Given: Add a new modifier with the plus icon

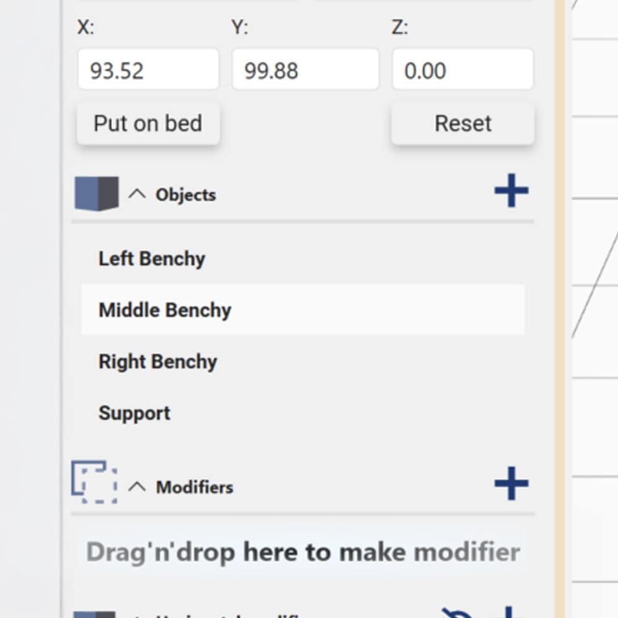Looking at the screenshot, I should [511, 483].
